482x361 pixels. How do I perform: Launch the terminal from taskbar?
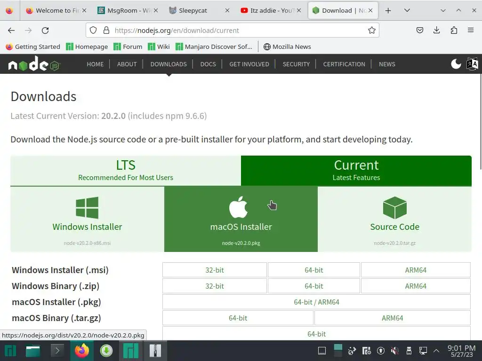click(x=57, y=351)
